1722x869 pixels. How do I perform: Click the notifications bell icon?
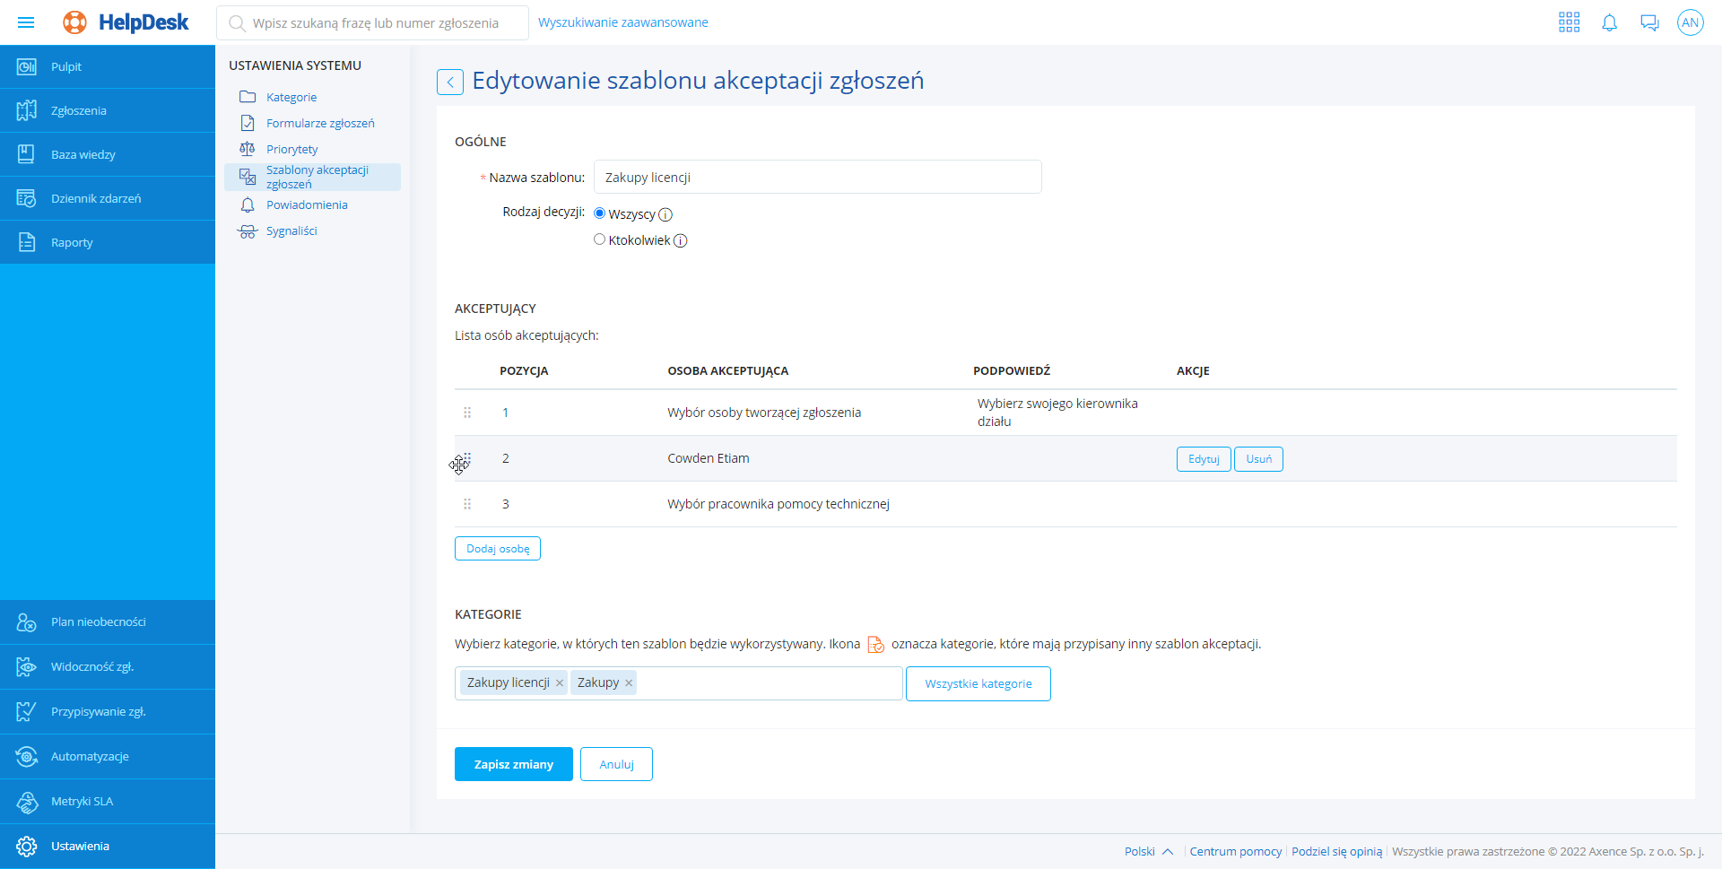pyautogui.click(x=1609, y=22)
